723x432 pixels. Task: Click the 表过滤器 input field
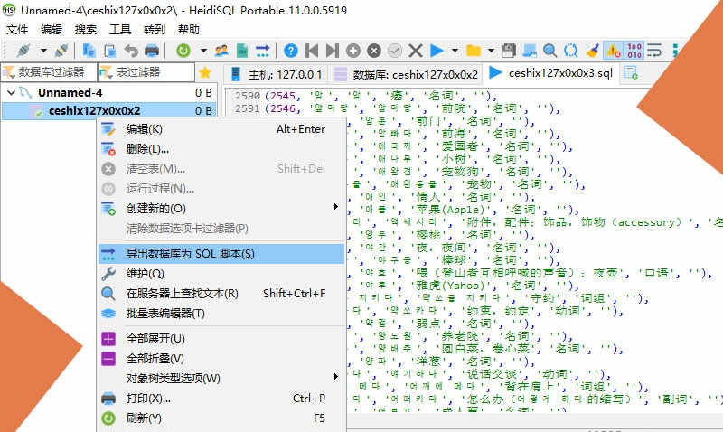pyautogui.click(x=146, y=72)
